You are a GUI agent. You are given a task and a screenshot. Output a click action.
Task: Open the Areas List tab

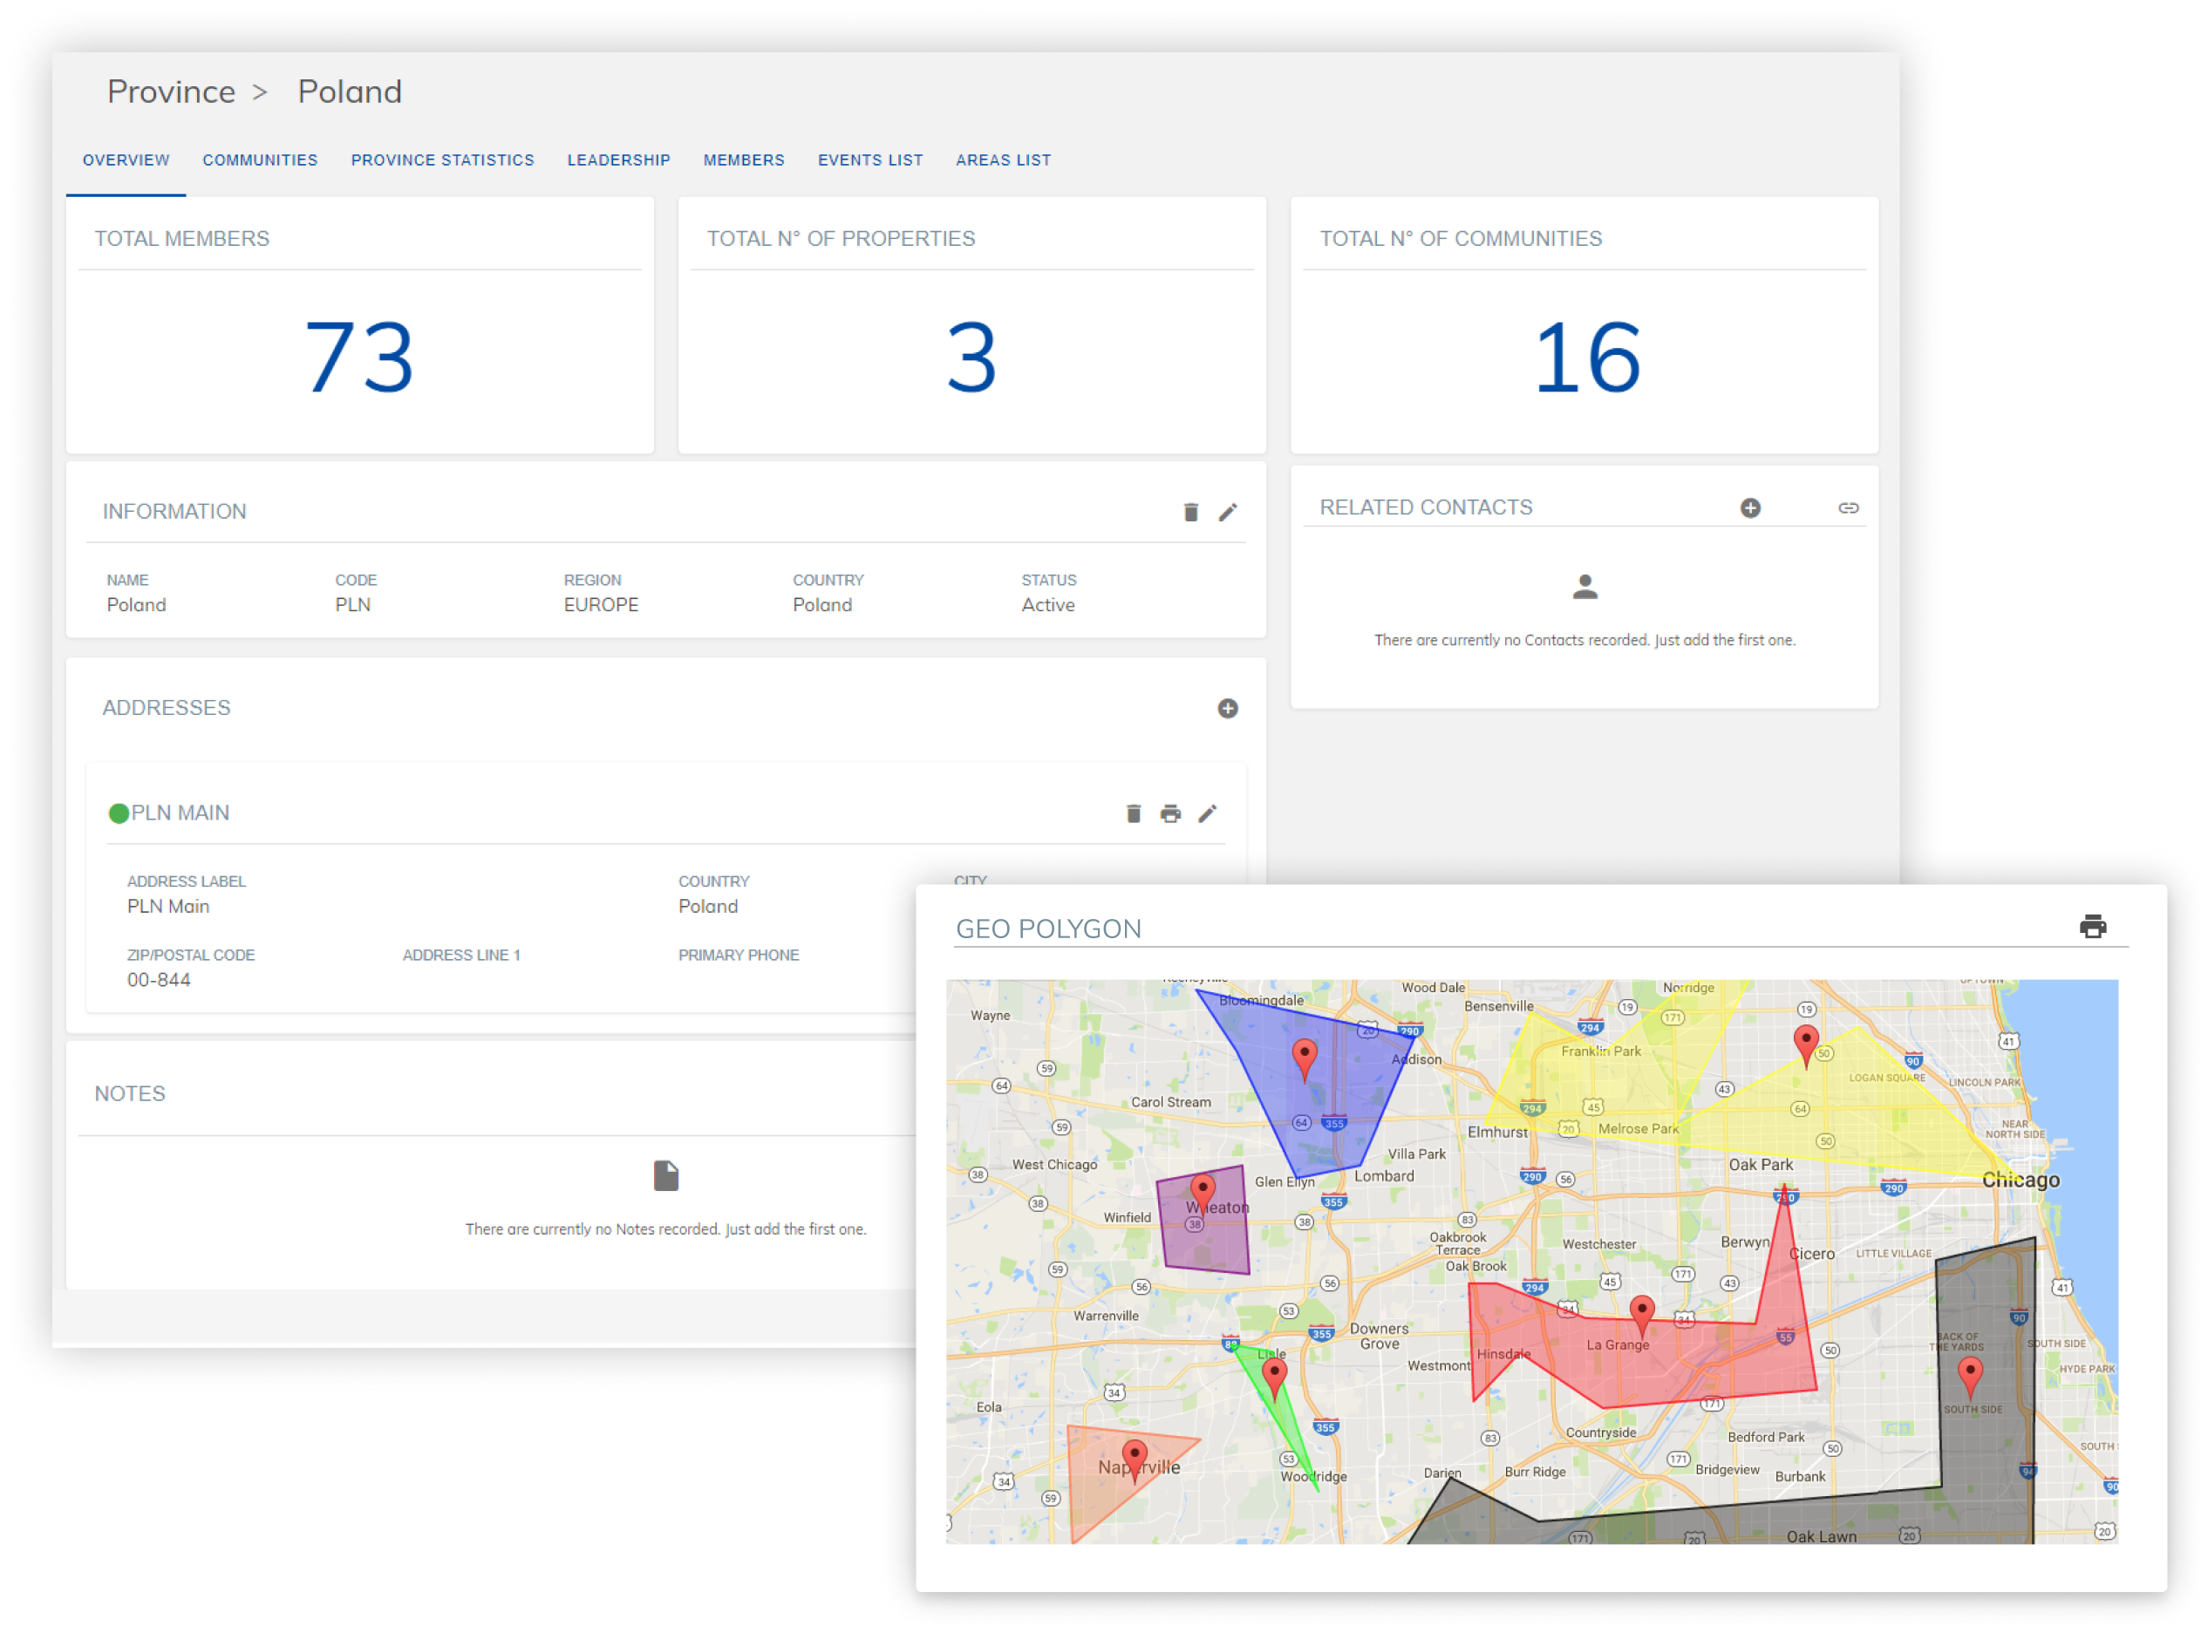(x=1003, y=160)
